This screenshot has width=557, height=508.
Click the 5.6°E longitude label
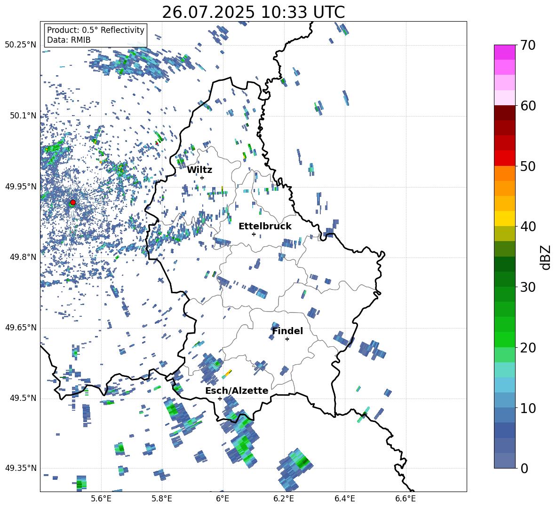pyautogui.click(x=101, y=499)
